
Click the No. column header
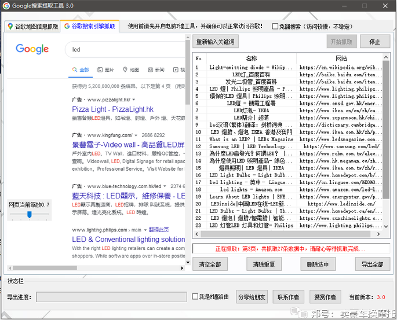199,58
